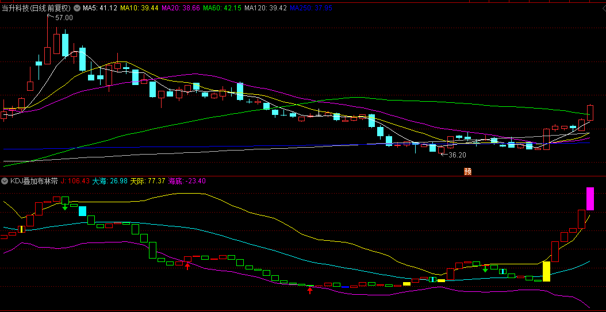Click the 57.00 high price label
Viewport: 606px width, 312px height.
(x=64, y=17)
